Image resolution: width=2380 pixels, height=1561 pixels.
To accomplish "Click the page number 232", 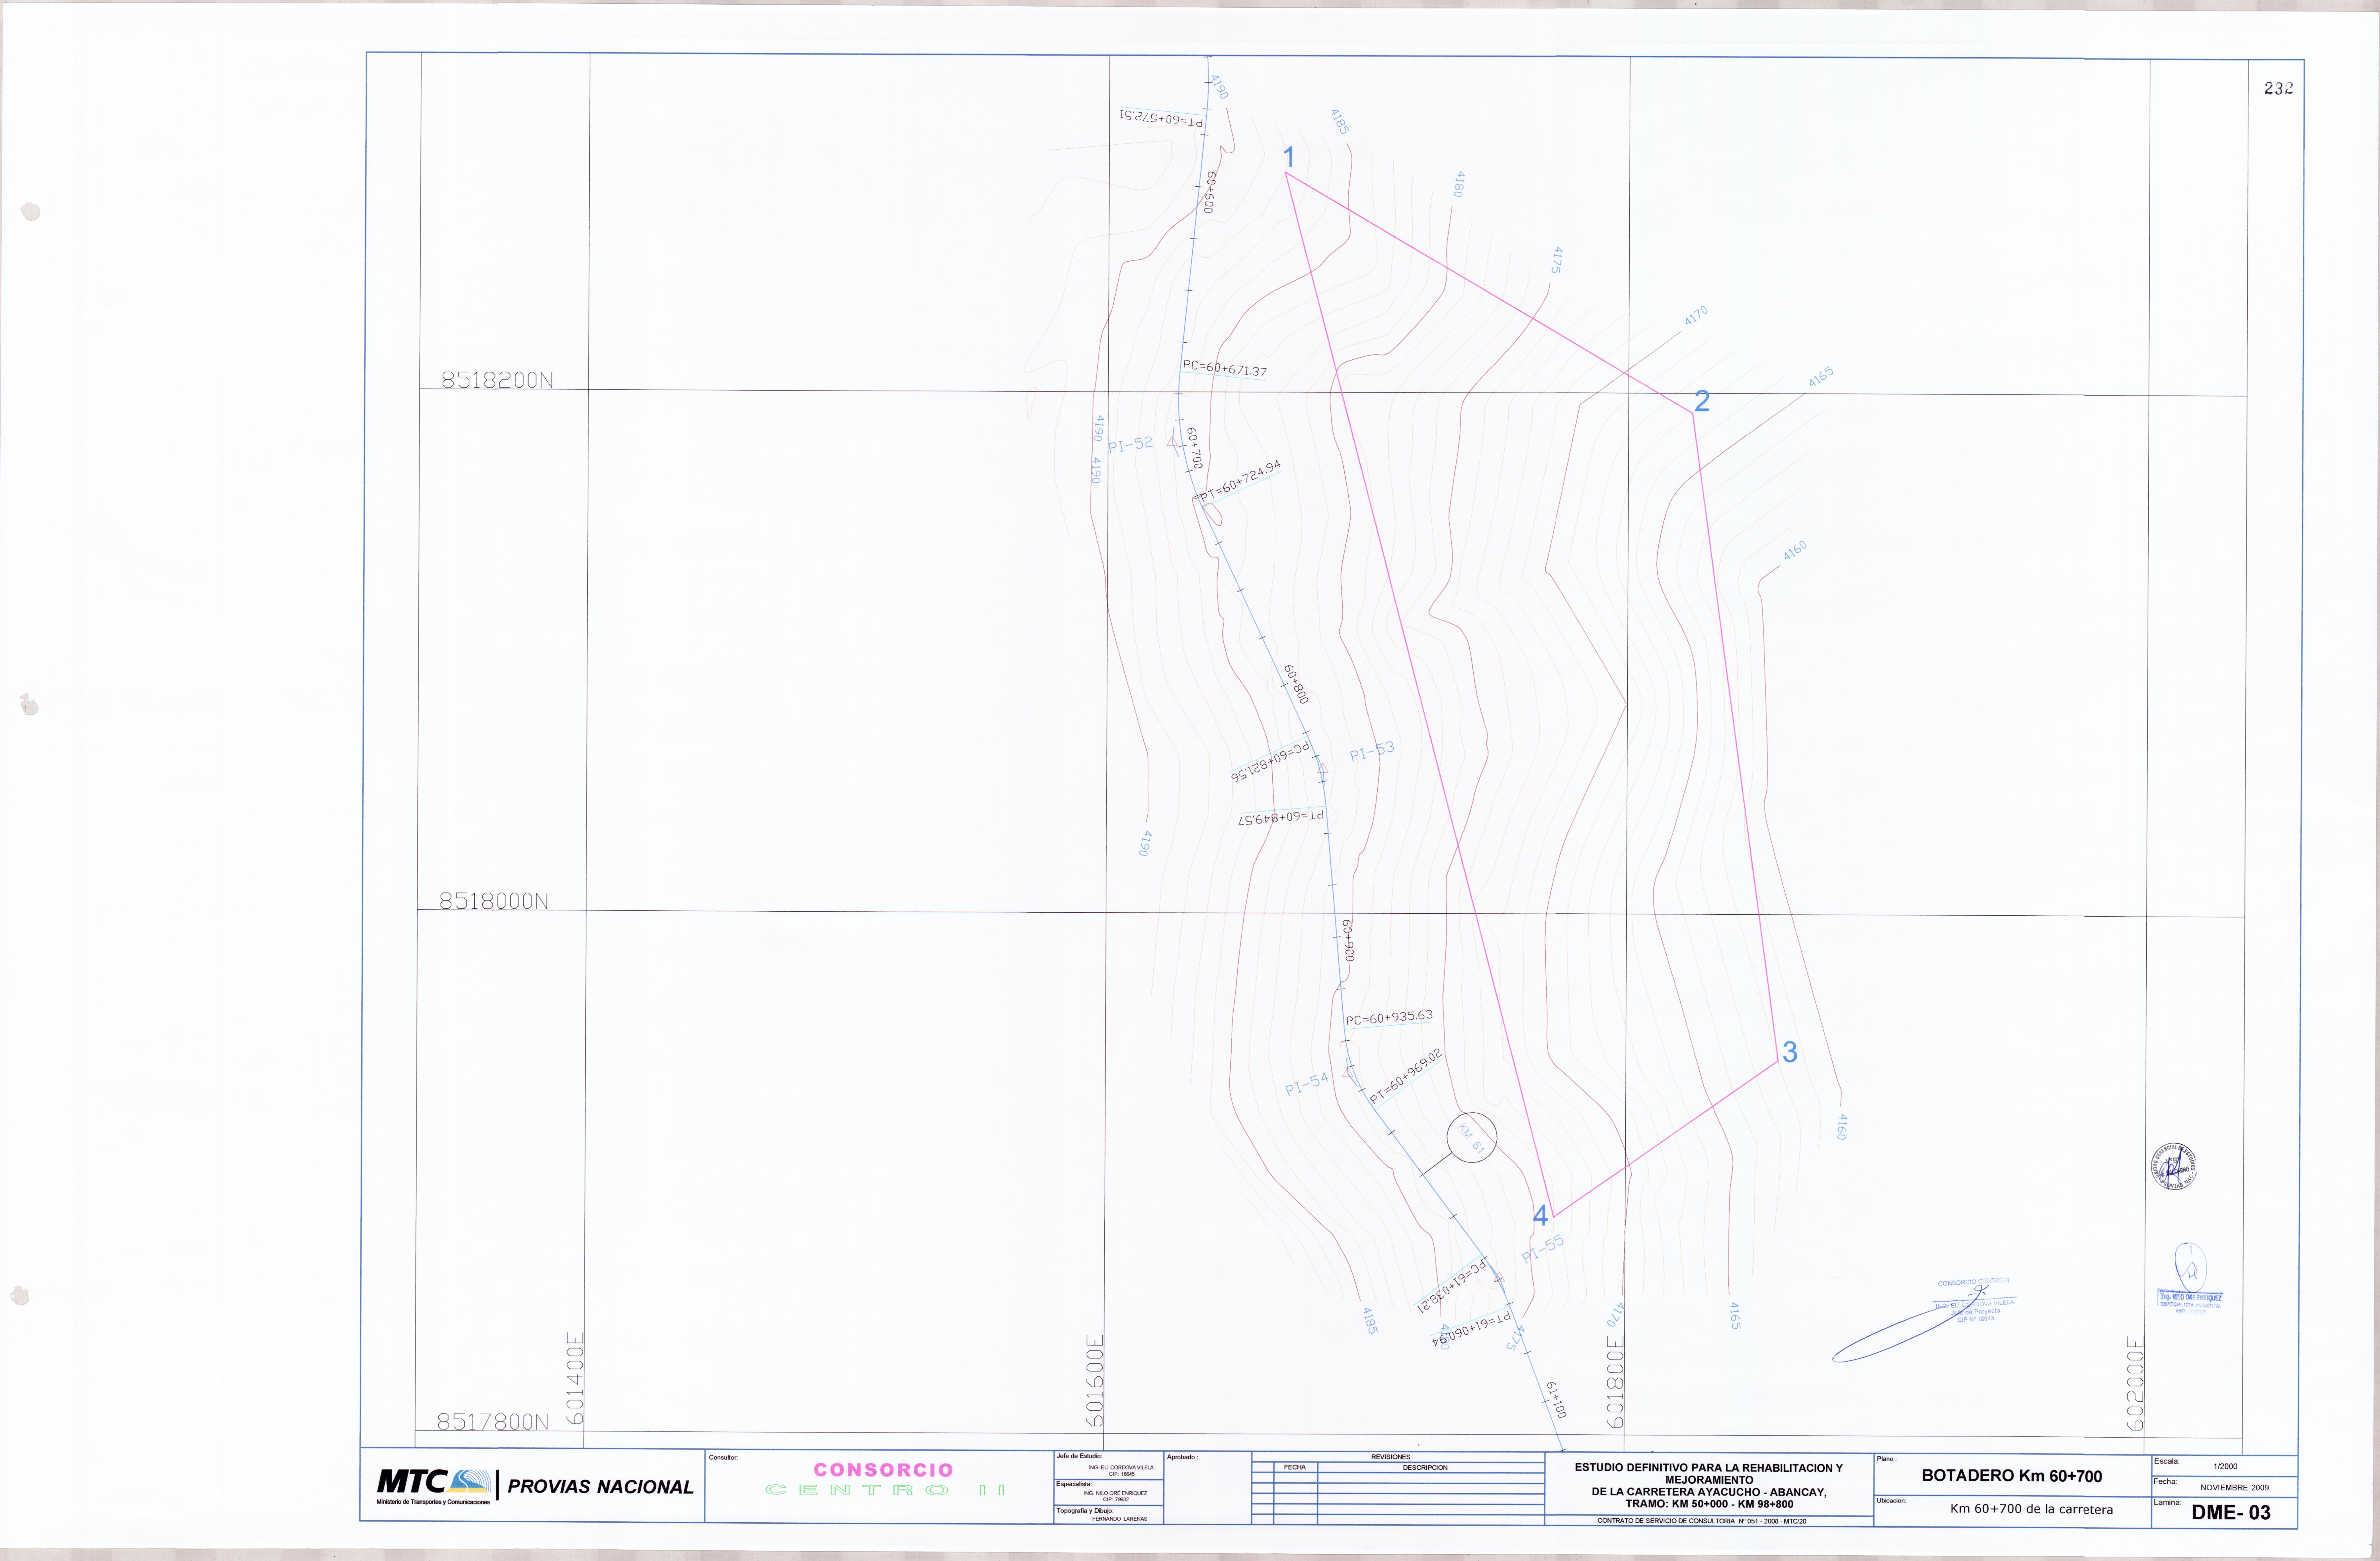I will (x=2279, y=88).
